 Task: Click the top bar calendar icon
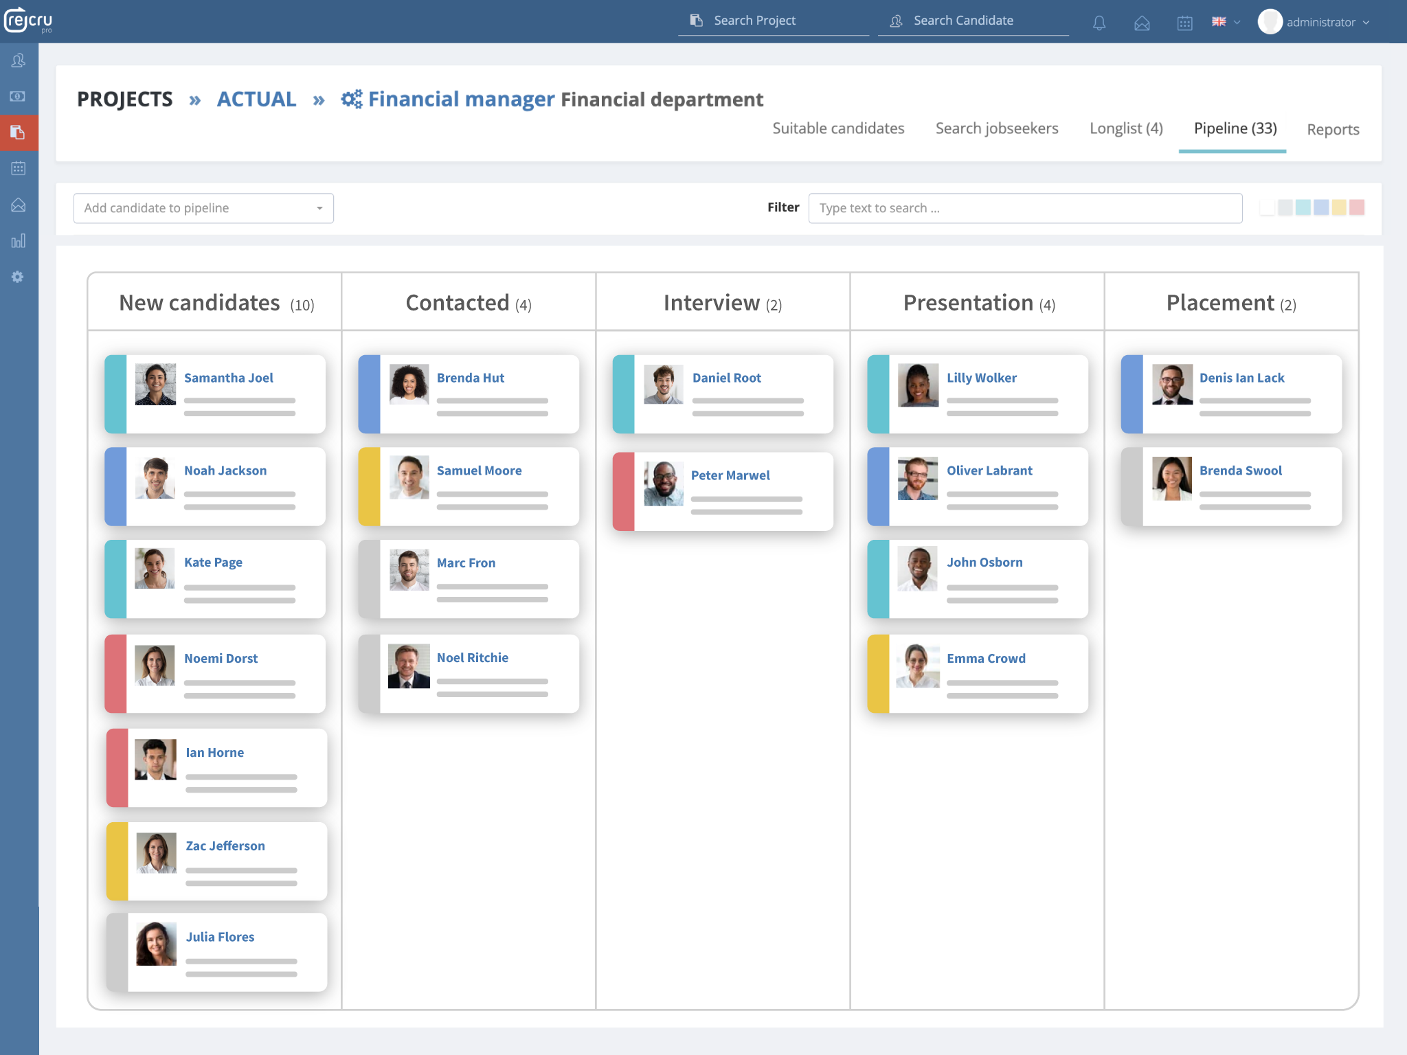[x=1184, y=23]
